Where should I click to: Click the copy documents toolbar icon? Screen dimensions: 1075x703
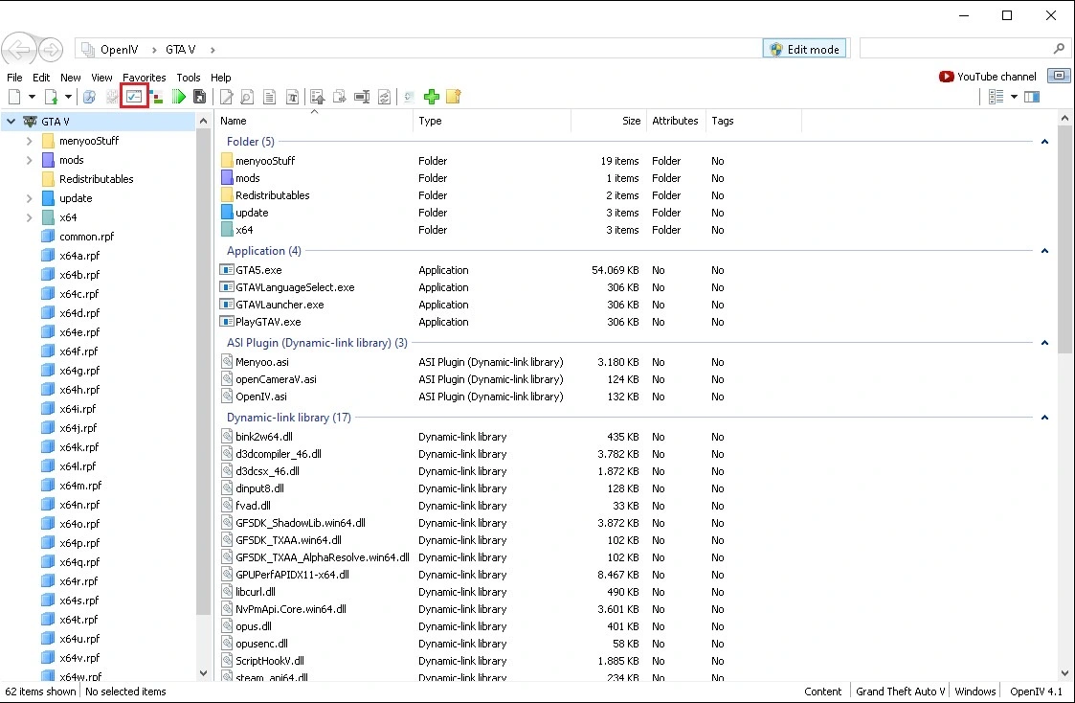tap(340, 97)
